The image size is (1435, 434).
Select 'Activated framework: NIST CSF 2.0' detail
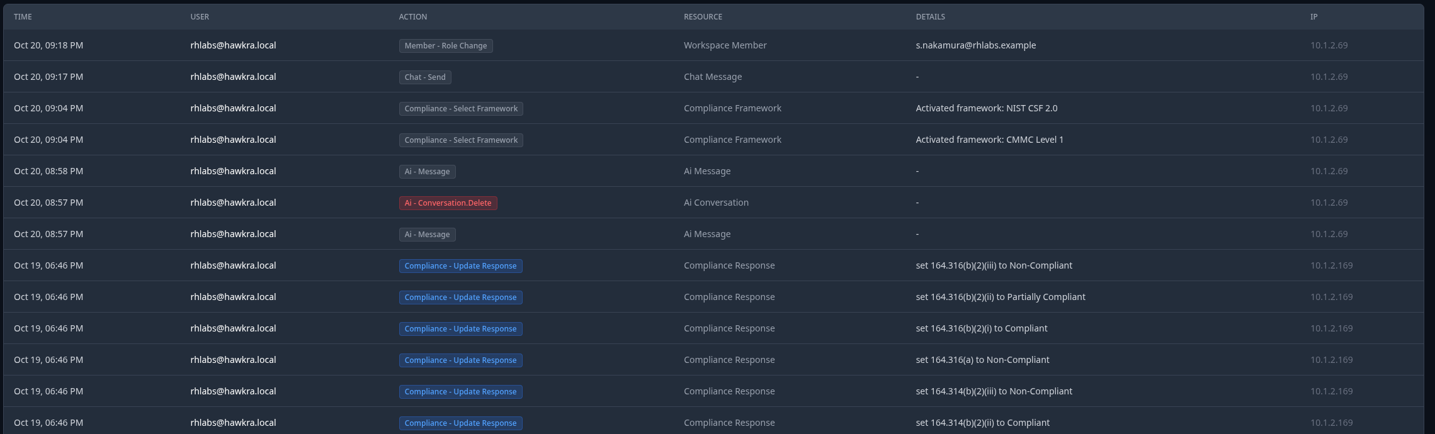(x=986, y=108)
